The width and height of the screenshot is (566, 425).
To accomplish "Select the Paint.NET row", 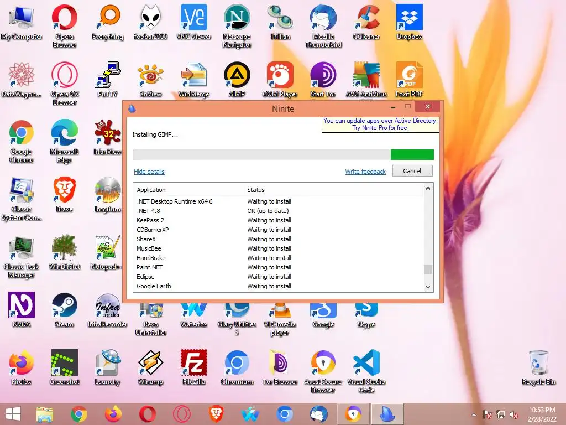I will pos(279,267).
